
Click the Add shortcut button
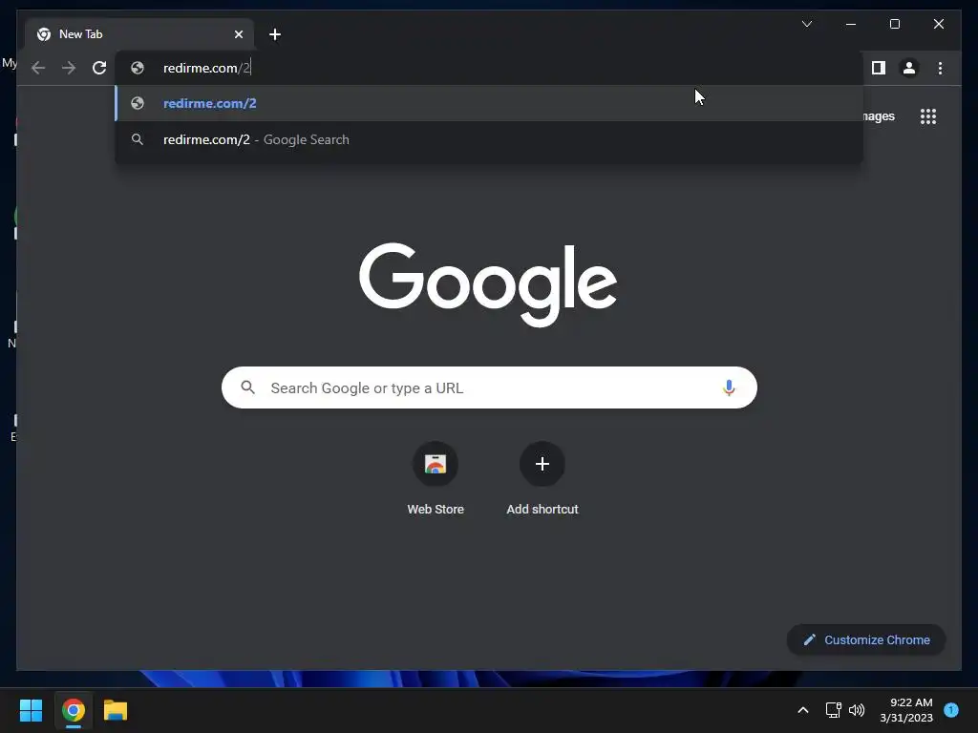click(542, 479)
